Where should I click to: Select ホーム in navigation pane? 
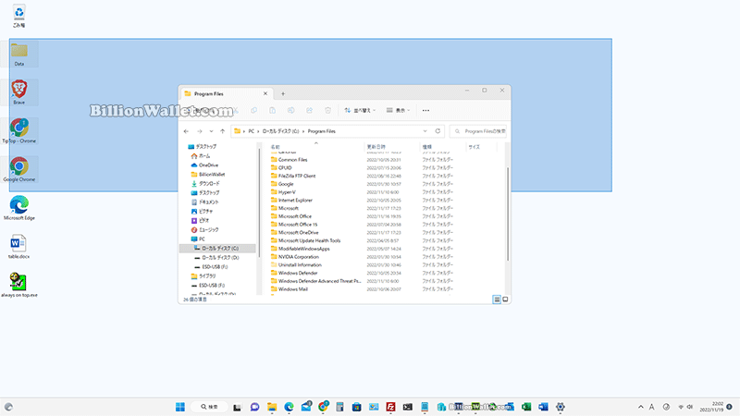[x=201, y=155]
